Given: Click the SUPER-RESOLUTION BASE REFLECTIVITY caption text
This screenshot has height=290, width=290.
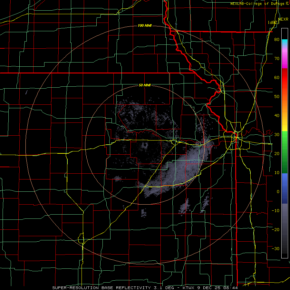Looking at the screenshot, I should (x=101, y=288).
